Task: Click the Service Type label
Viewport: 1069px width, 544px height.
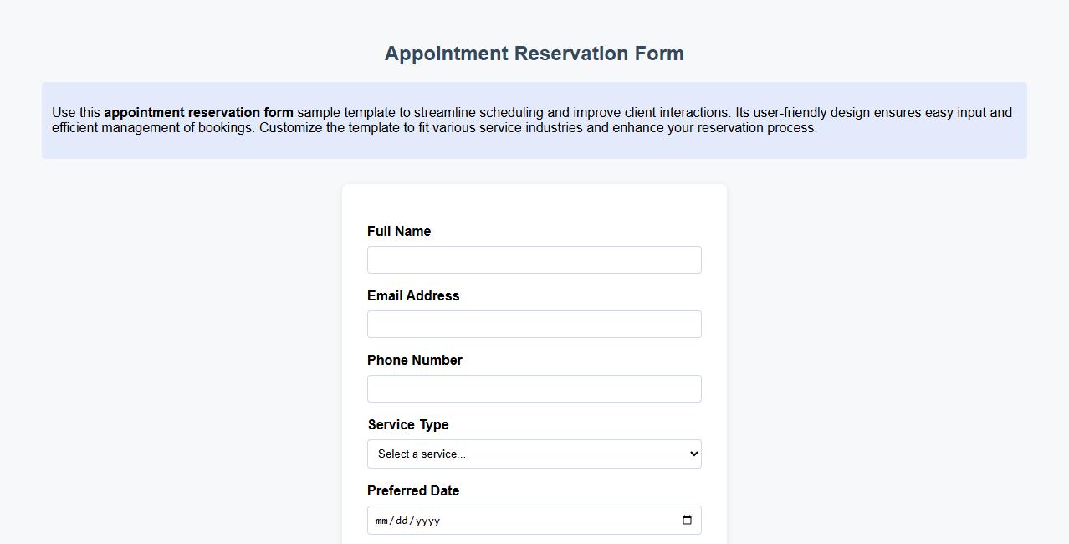Action: point(407,424)
